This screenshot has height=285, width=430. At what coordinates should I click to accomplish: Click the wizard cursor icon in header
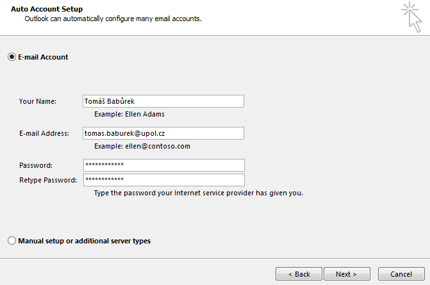(411, 16)
